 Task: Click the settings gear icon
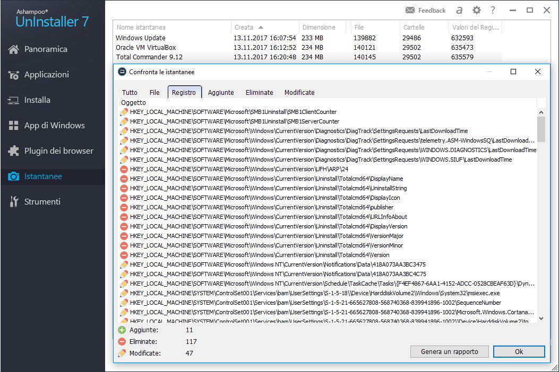tap(476, 10)
